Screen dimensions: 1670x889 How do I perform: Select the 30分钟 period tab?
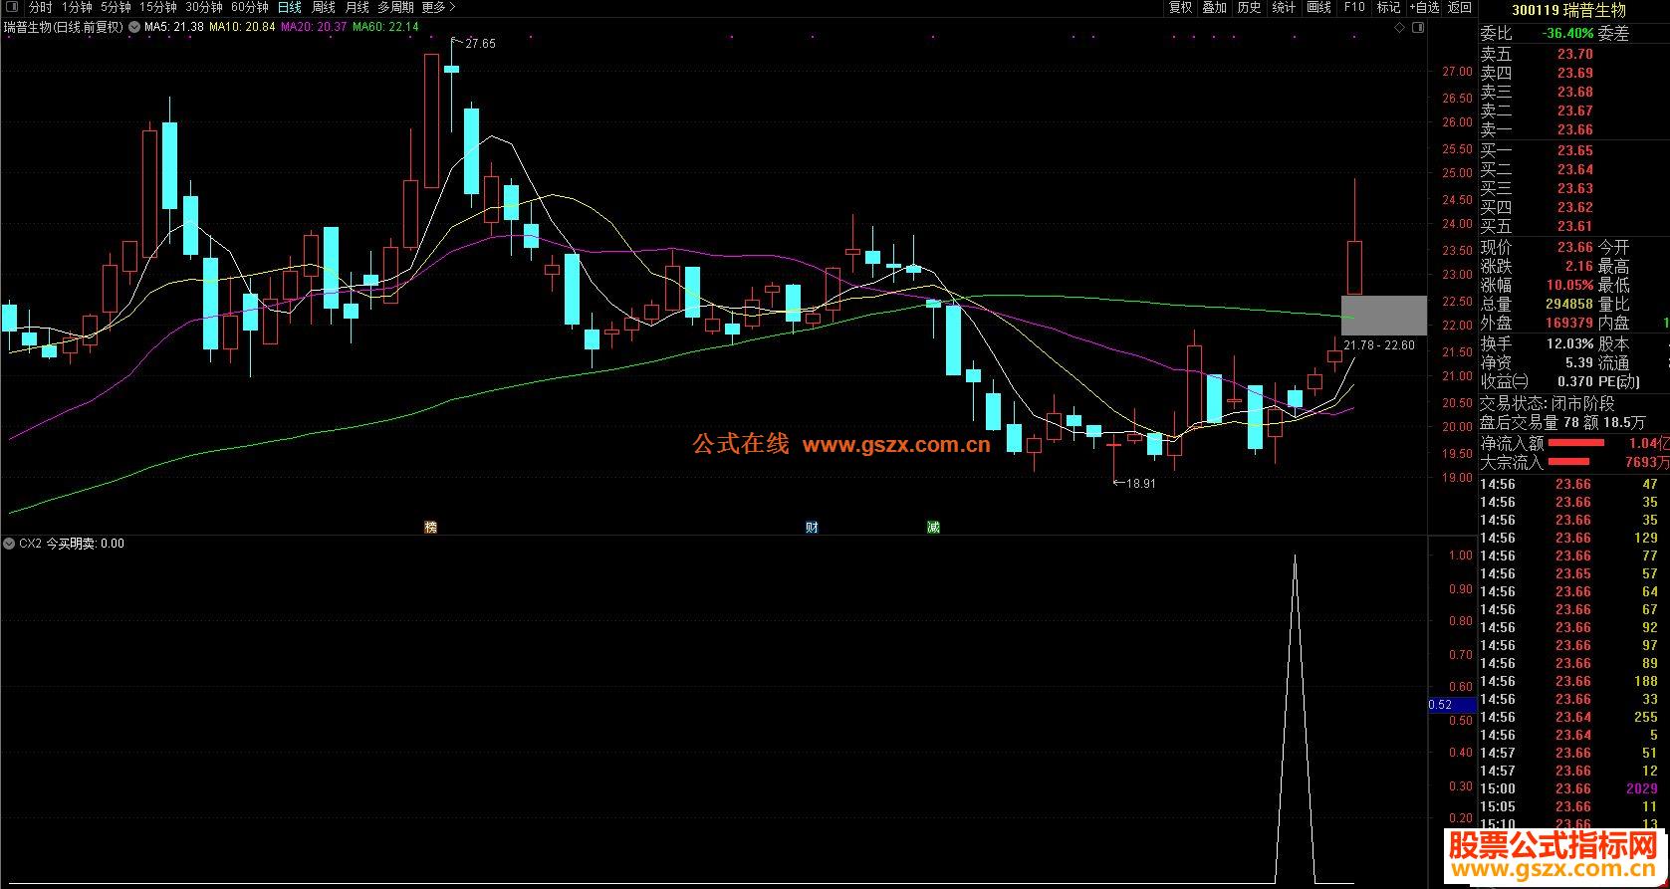pyautogui.click(x=204, y=7)
